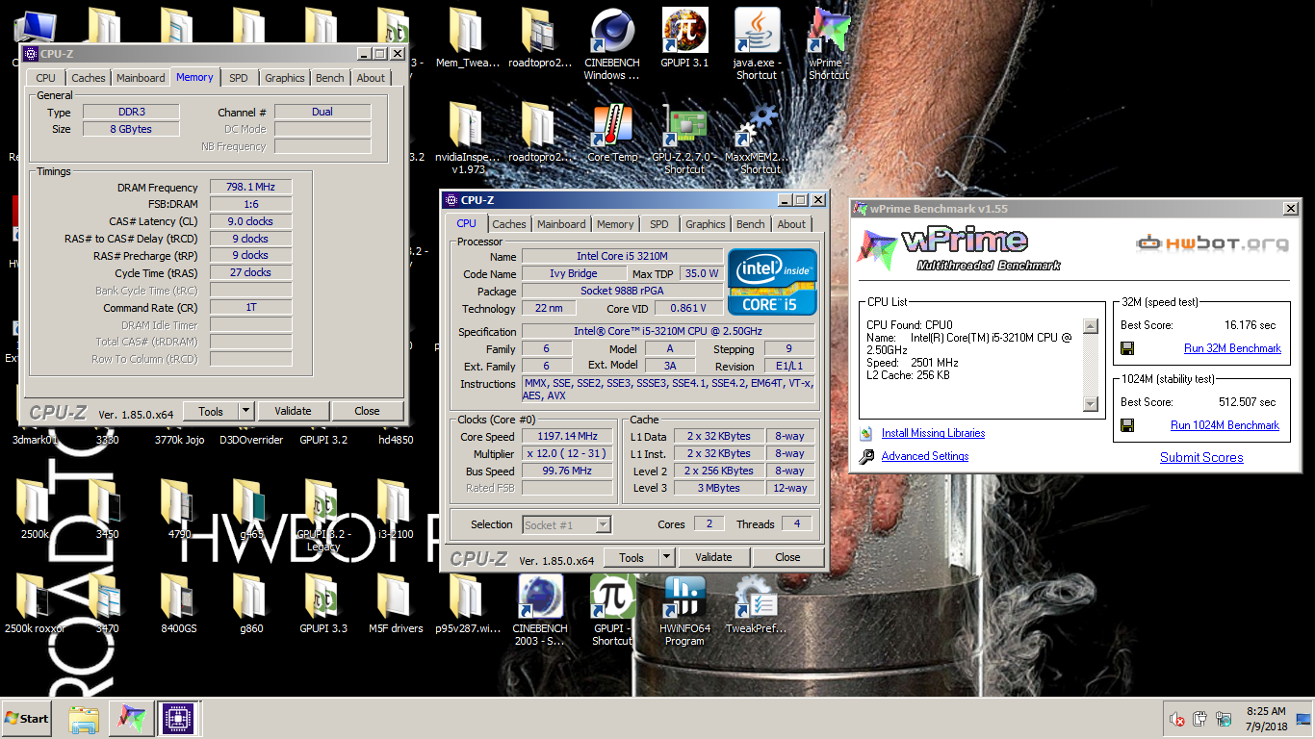Open p95v287 folder icon
The width and height of the screenshot is (1315, 739).
(x=467, y=604)
